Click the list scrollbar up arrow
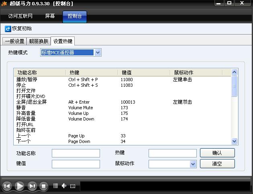Viewport: 253px width, 194px height. [x=234, y=72]
